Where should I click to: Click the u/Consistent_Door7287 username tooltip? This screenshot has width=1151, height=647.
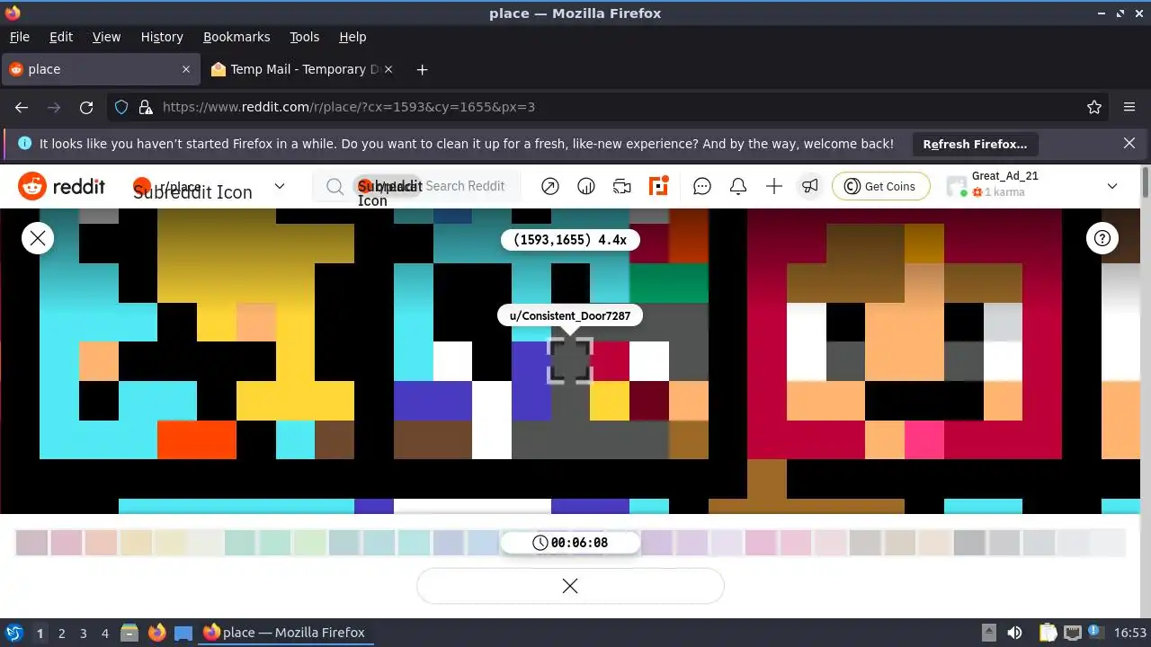(570, 315)
